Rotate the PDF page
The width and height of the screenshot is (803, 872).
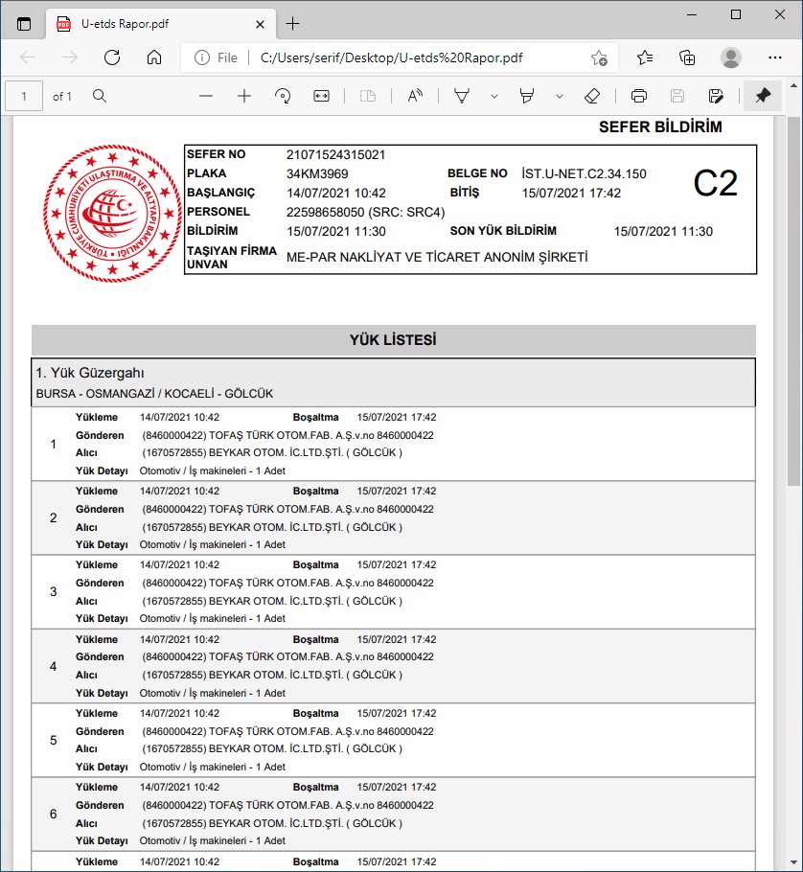283,96
